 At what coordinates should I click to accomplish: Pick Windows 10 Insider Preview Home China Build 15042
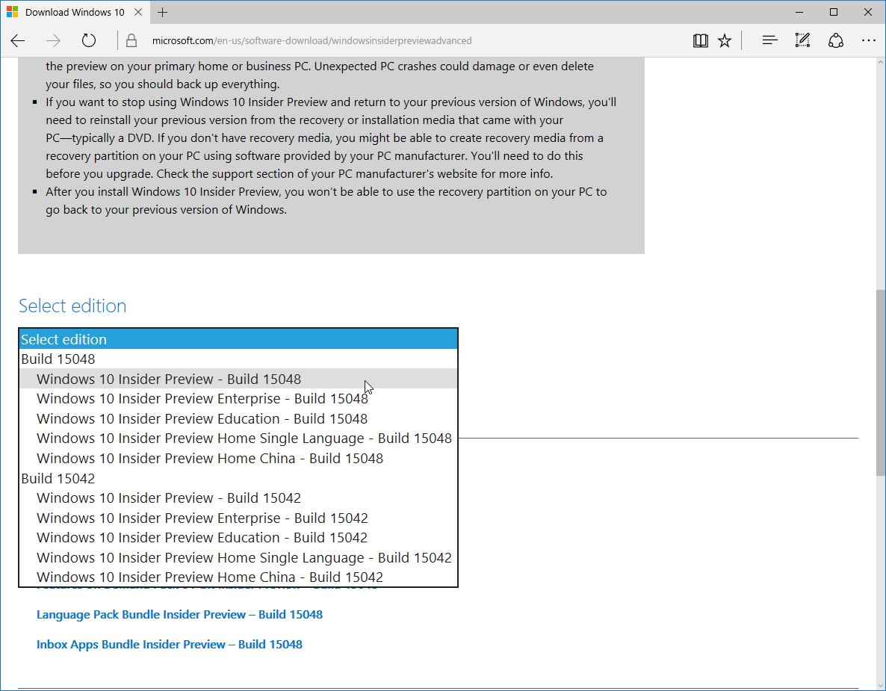tap(209, 577)
